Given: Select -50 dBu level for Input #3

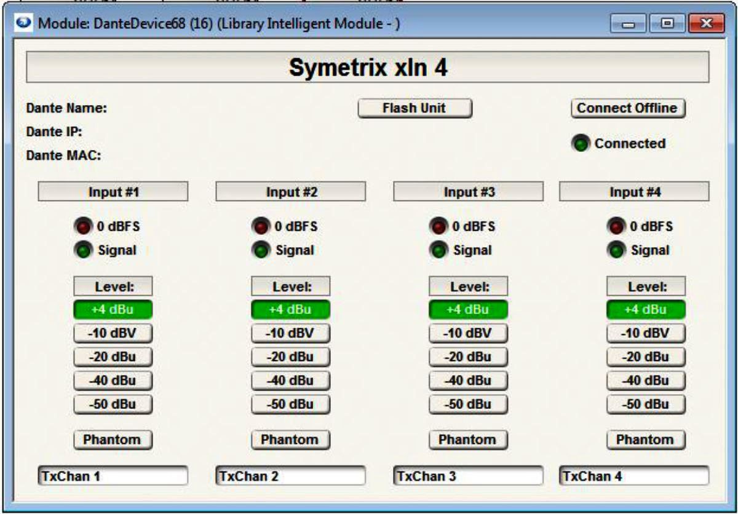Looking at the screenshot, I should pyautogui.click(x=469, y=405).
